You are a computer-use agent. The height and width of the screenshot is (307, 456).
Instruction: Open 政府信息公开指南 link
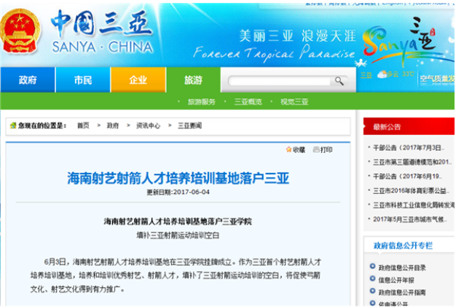(x=402, y=292)
